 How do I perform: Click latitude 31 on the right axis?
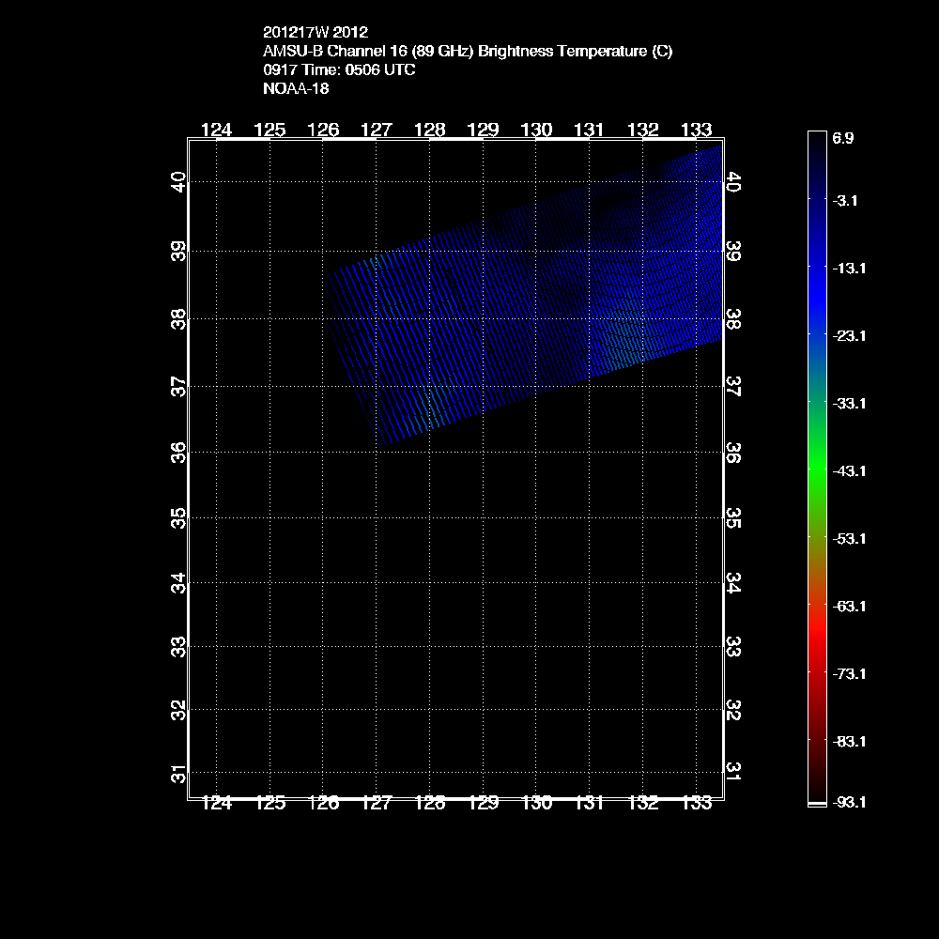click(x=734, y=769)
